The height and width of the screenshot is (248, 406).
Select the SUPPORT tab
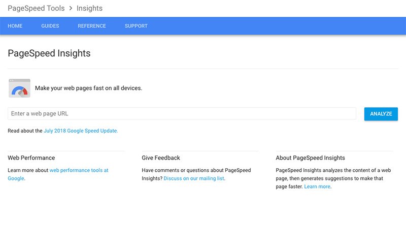click(136, 26)
